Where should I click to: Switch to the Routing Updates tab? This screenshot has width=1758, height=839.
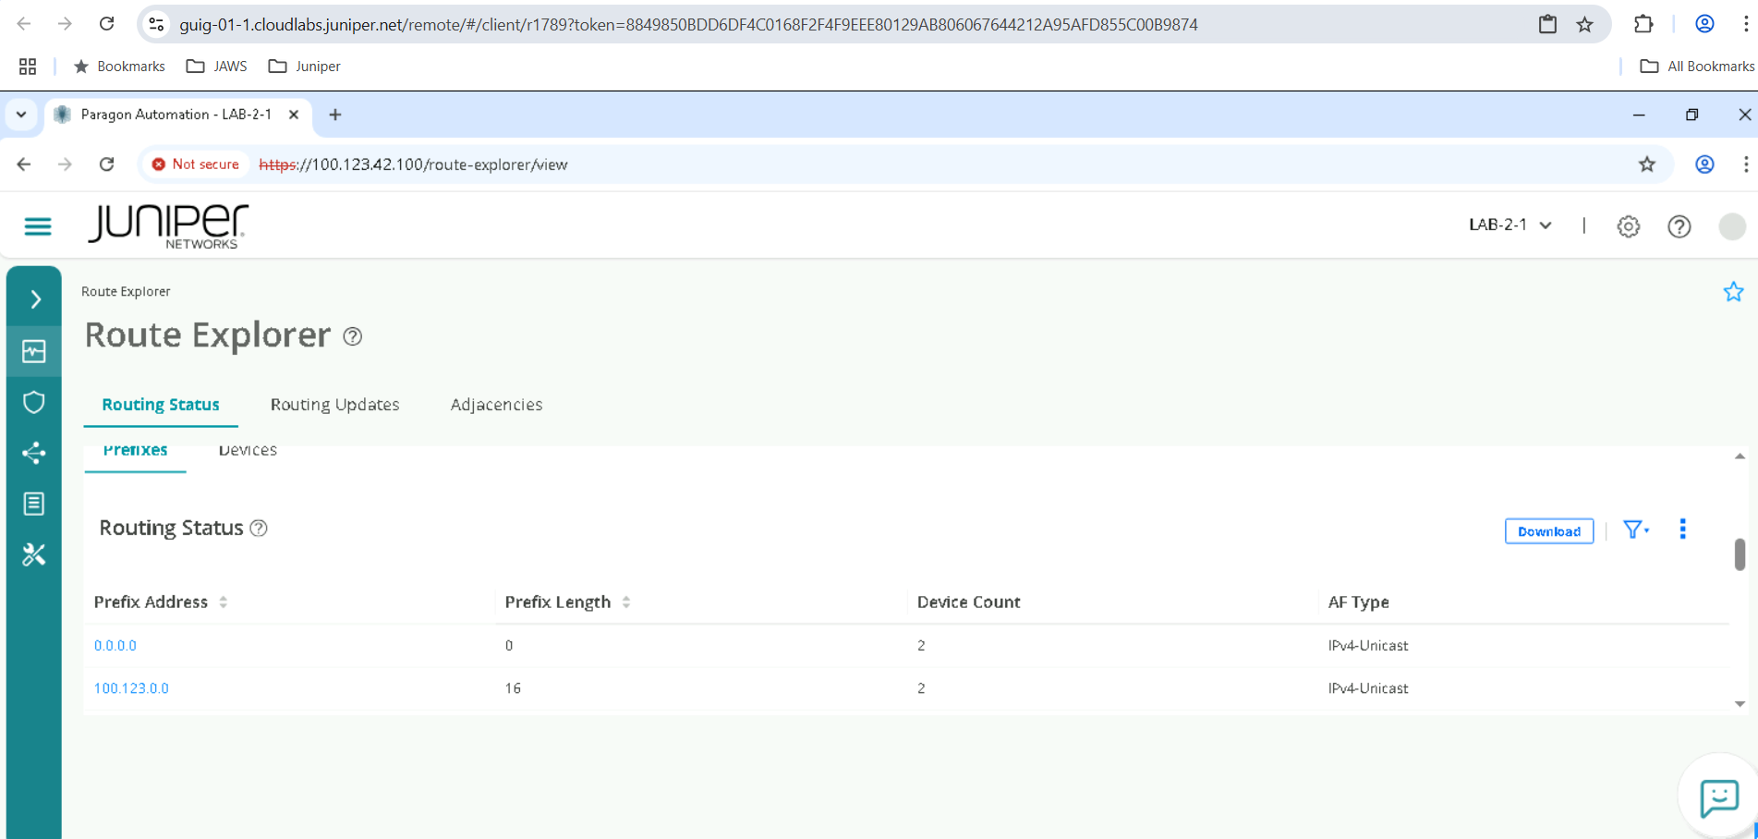coord(334,405)
